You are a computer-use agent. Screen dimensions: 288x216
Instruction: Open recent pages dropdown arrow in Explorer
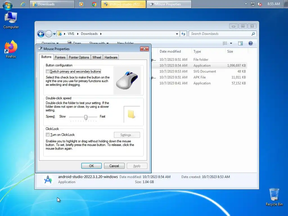coord(54,34)
